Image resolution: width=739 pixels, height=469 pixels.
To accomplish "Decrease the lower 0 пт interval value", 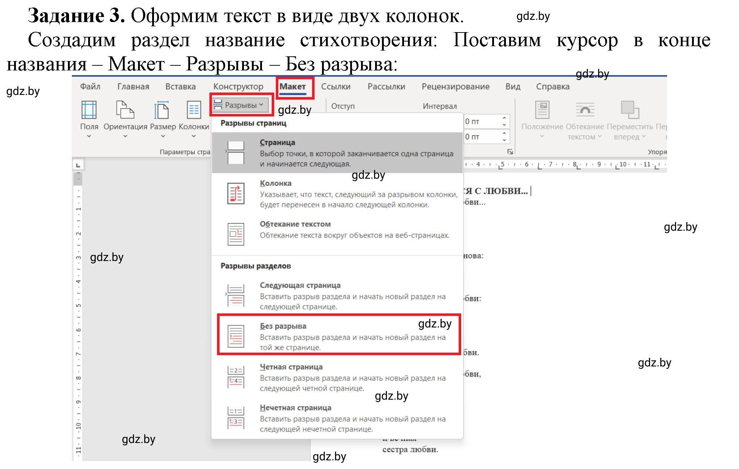I will coord(504,140).
